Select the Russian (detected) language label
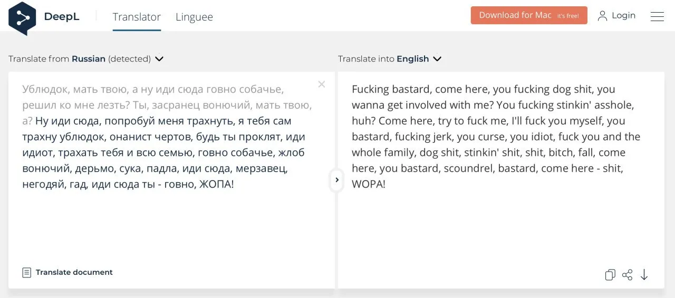 (111, 59)
